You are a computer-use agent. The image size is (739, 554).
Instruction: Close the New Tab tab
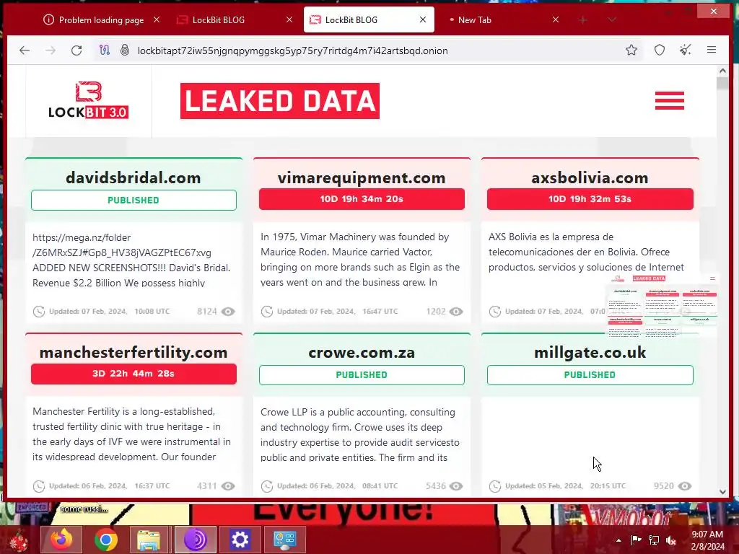[556, 19]
